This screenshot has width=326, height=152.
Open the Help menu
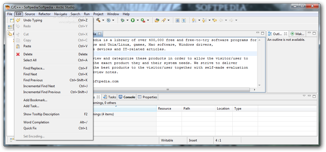tap(126, 14)
